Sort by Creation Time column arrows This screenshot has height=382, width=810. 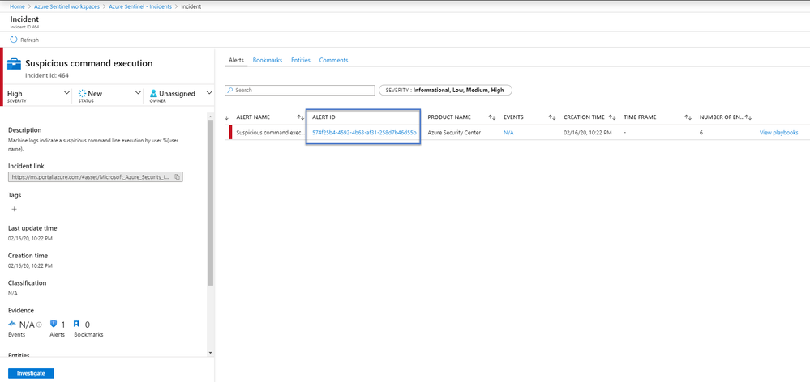pyautogui.click(x=612, y=117)
